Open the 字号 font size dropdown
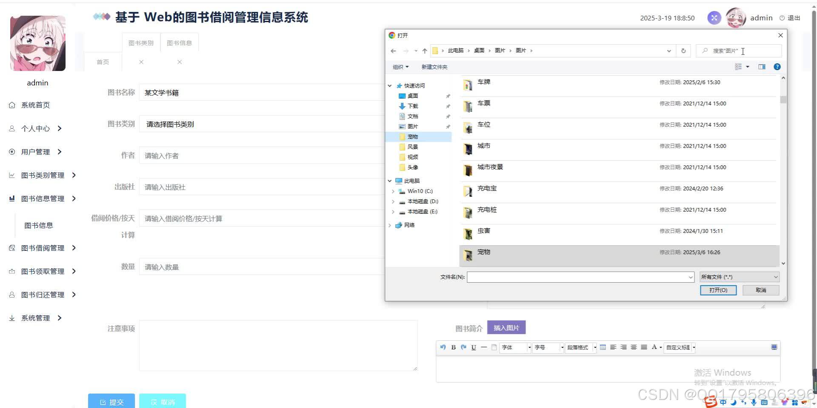Image resolution: width=817 pixels, height=408 pixels. pyautogui.click(x=548, y=347)
